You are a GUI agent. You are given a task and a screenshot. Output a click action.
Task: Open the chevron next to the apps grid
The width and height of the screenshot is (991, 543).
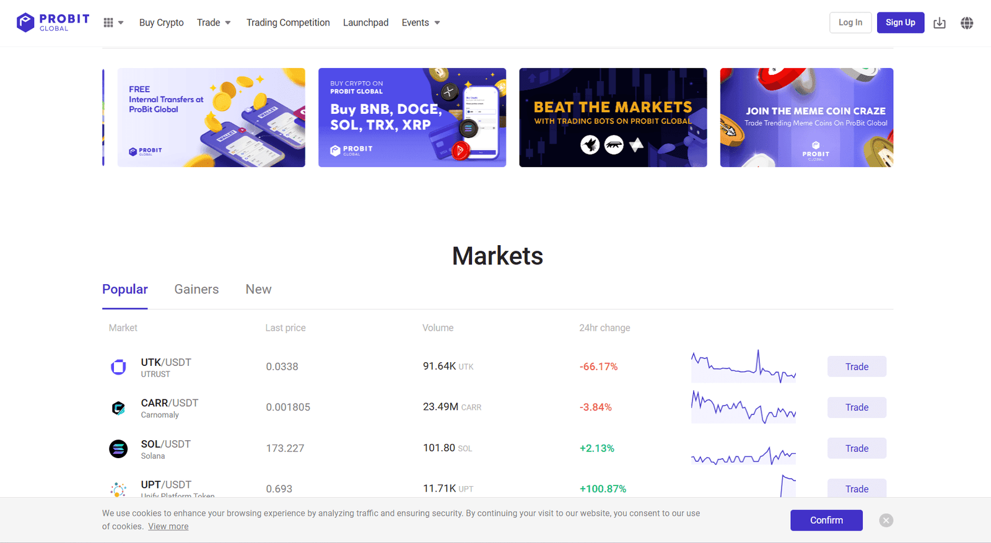[121, 22]
